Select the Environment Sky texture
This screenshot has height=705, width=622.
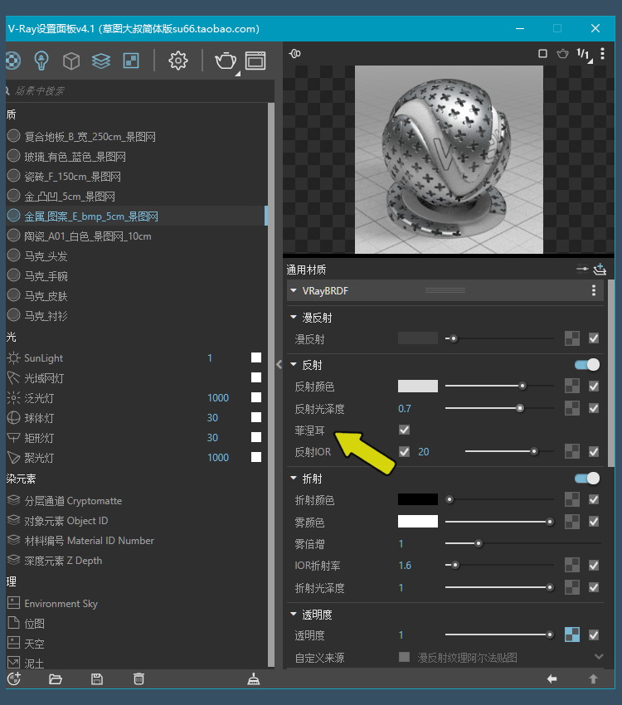coord(61,603)
